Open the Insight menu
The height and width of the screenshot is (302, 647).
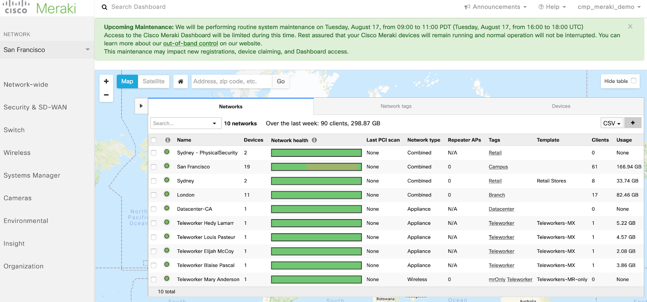(14, 243)
